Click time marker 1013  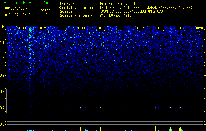pos(62,28)
